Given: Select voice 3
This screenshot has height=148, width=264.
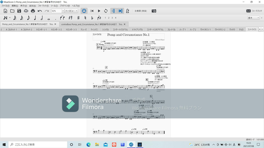Looking at the screenshot, I should pos(112,18).
